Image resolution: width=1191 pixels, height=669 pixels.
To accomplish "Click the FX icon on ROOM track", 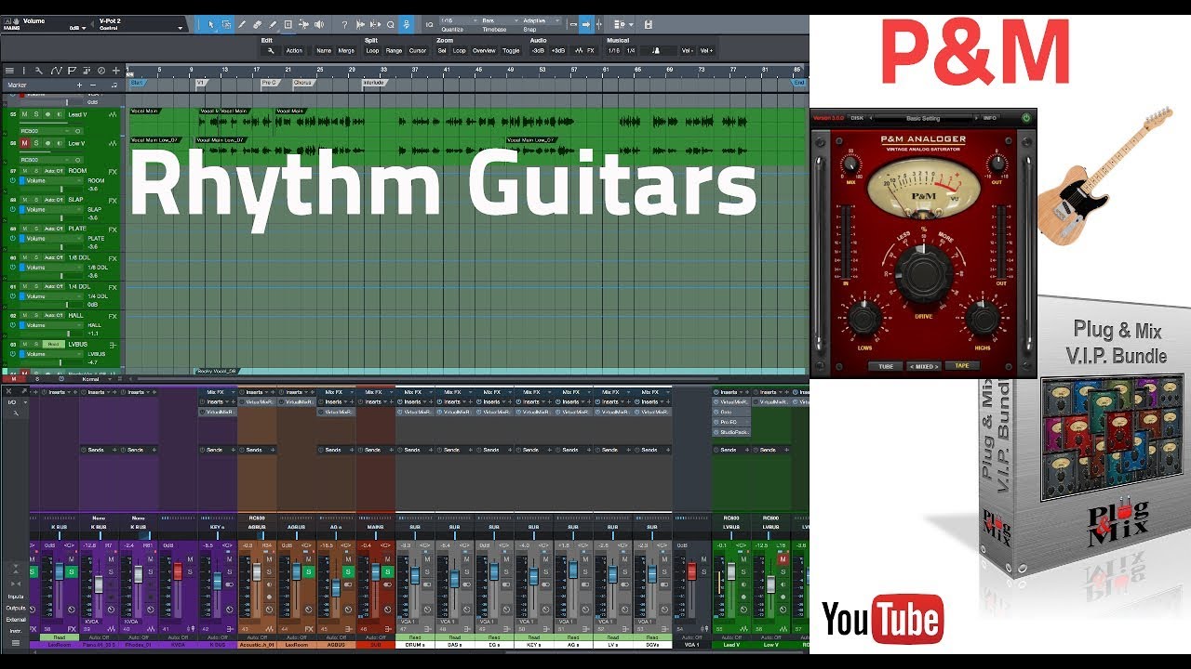I will [113, 172].
